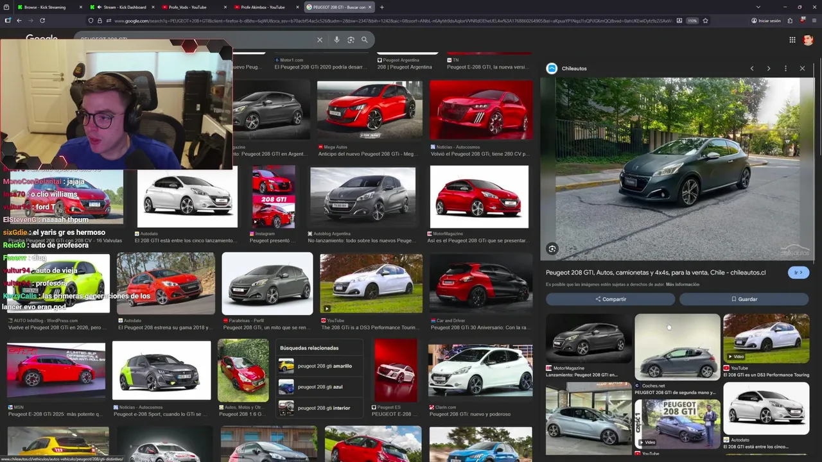Viewport: 822px width, 462px height.
Task: Open Autodato red-orange 208 2018 thumbnail
Action: [x=166, y=283]
